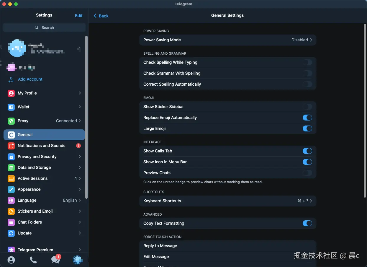Open Active Sessions count chevron
Image resolution: width=367 pixels, height=267 pixels.
coord(80,178)
